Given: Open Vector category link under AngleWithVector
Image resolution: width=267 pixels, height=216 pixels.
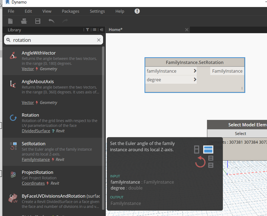Looking at the screenshot, I should (28, 69).
